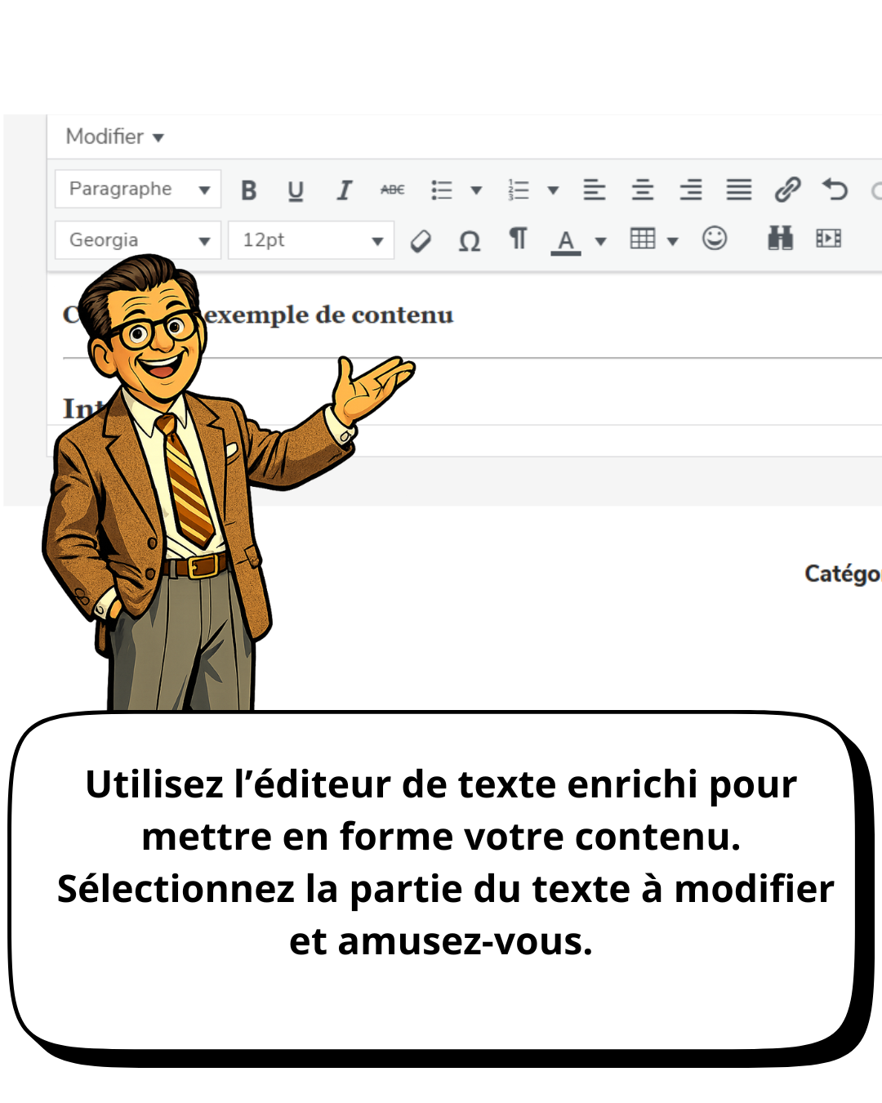The height and width of the screenshot is (1103, 882).
Task: Toggle italic formatting
Action: [x=344, y=190]
